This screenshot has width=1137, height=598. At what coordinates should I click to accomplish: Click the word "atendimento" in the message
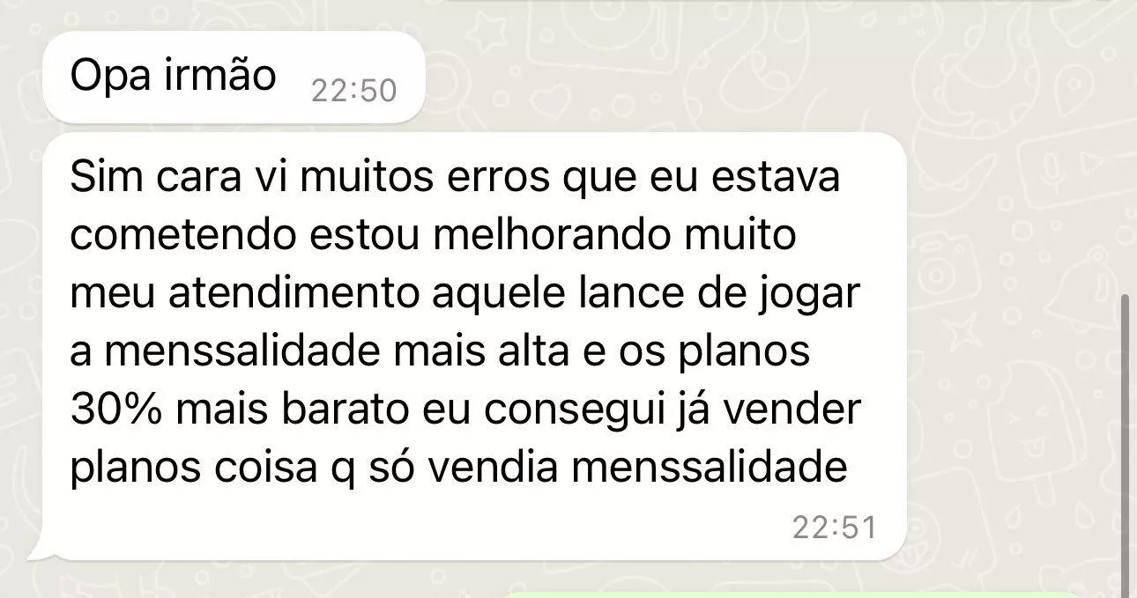(294, 295)
